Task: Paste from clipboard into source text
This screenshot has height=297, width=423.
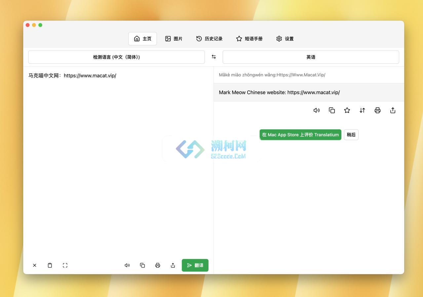Action: [50, 265]
